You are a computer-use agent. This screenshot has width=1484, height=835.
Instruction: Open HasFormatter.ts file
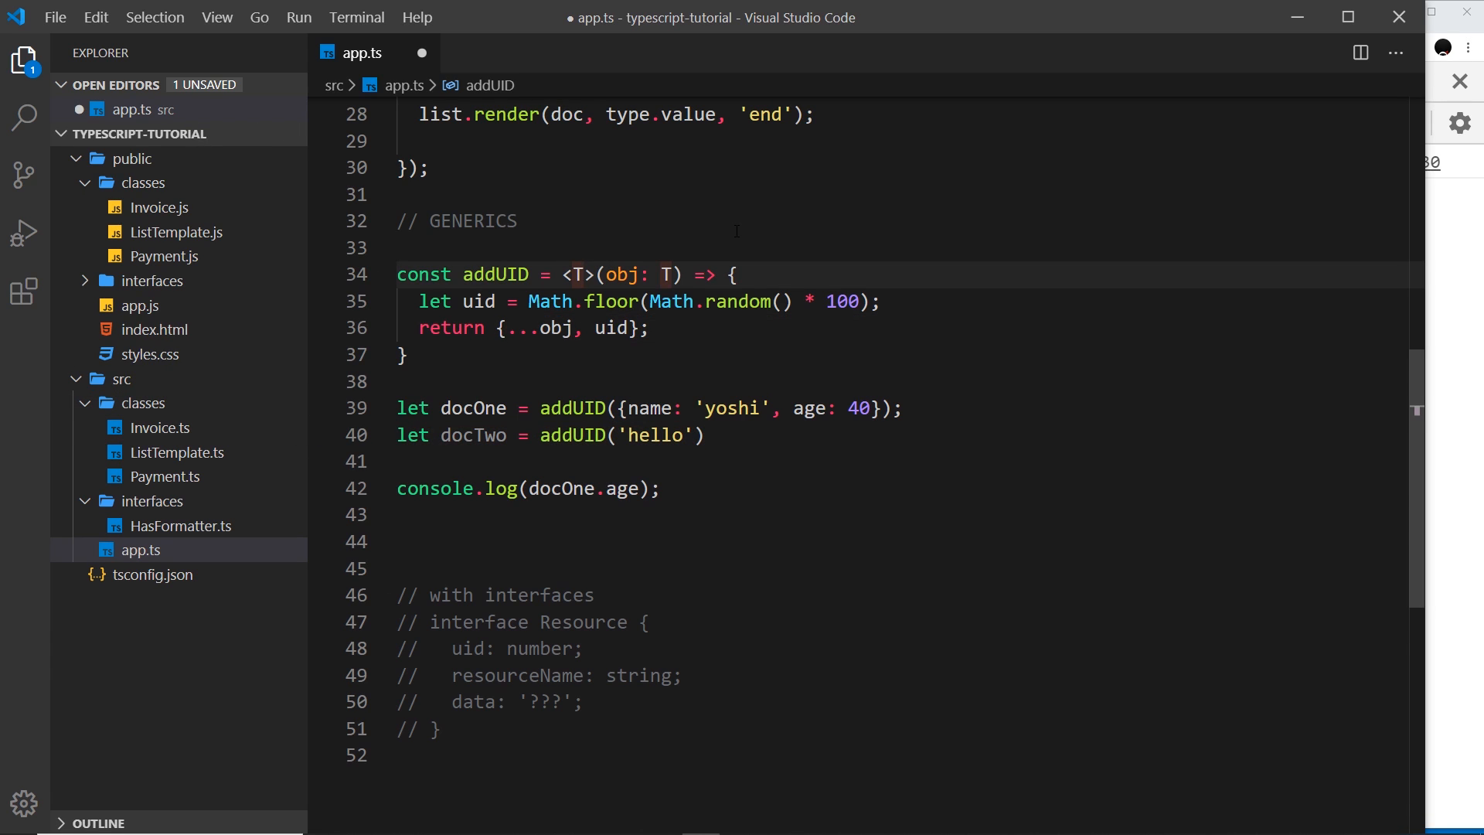tap(181, 526)
